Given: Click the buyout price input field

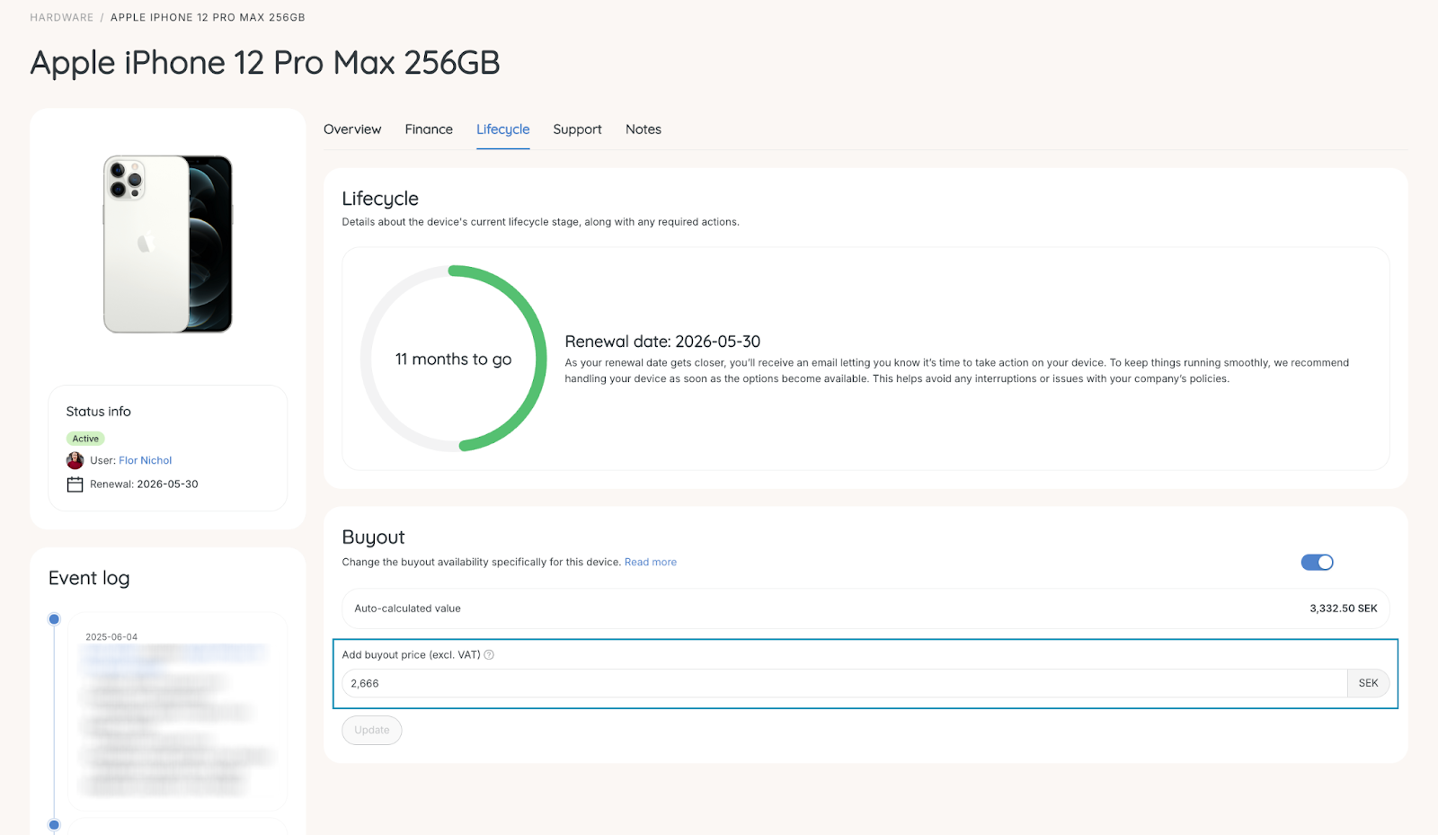Looking at the screenshot, I should 844,684.
